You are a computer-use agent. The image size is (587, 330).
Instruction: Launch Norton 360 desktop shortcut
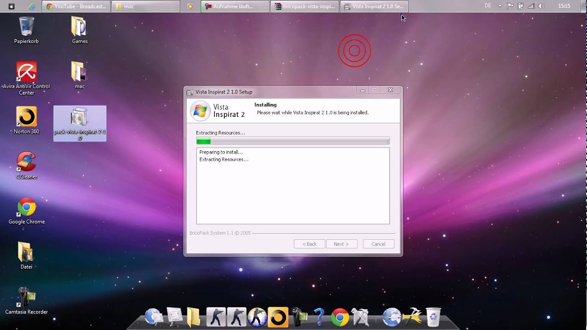(26, 121)
